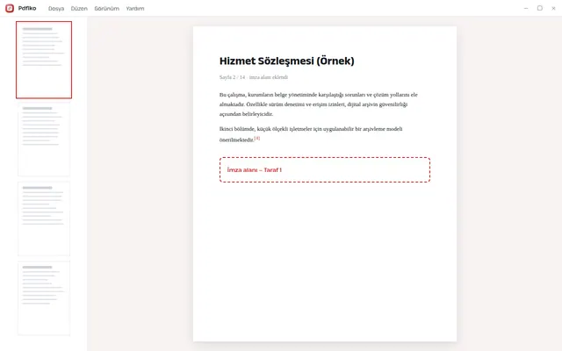562x351 pixels.
Task: Open the Yardım menu
Action: 134,9
